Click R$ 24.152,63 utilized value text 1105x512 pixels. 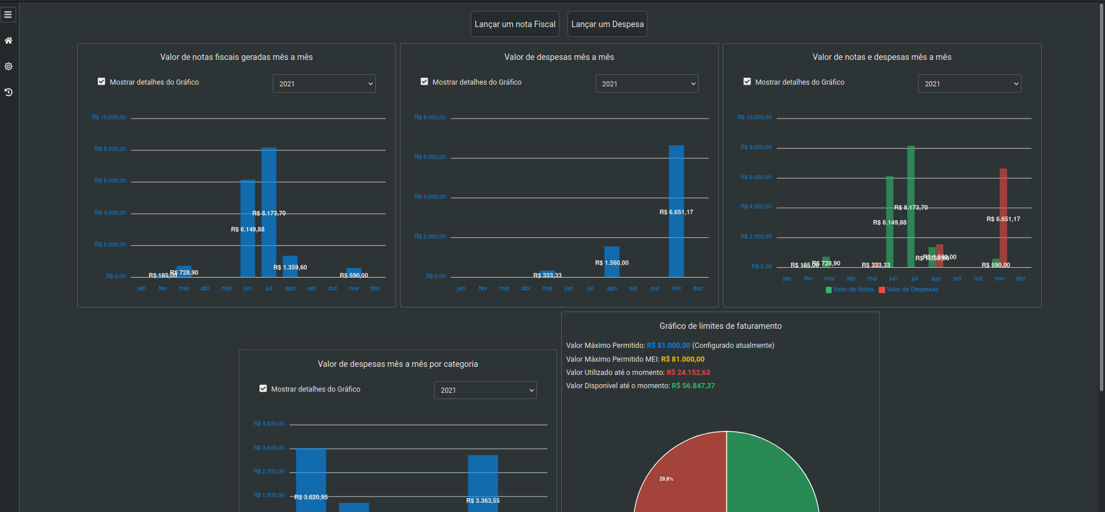click(x=688, y=373)
